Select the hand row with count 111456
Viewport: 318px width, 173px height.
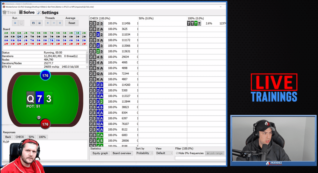coord(114,23)
